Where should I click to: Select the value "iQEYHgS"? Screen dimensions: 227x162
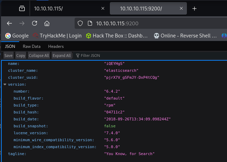[114, 63]
